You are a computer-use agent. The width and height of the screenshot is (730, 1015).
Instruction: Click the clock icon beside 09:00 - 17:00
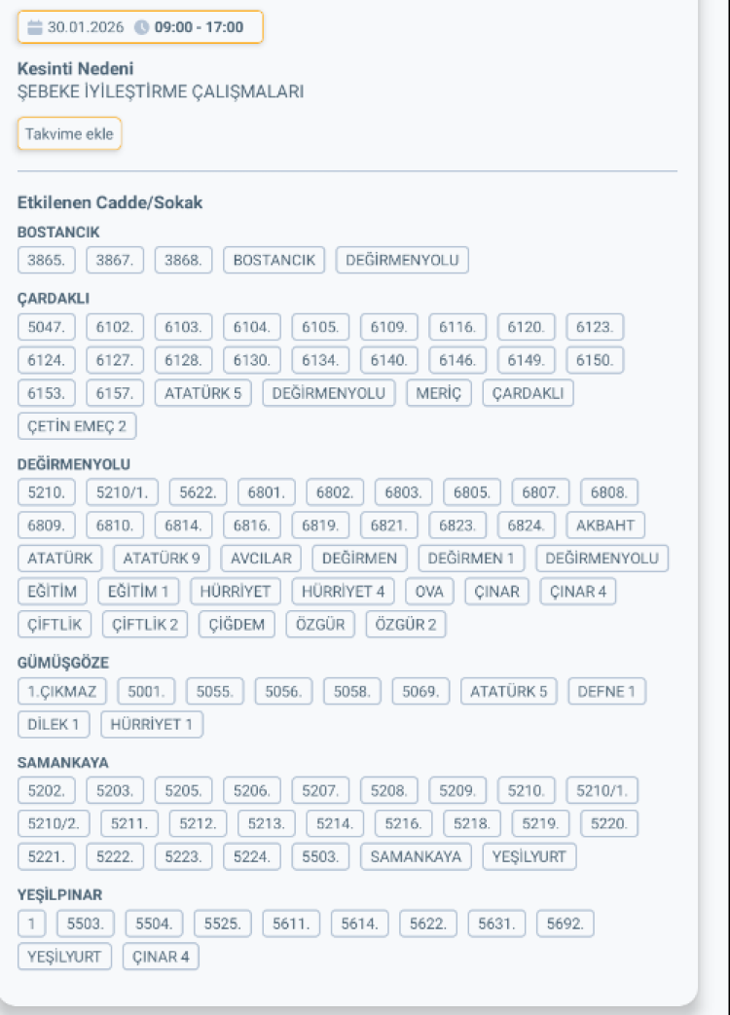coord(142,27)
